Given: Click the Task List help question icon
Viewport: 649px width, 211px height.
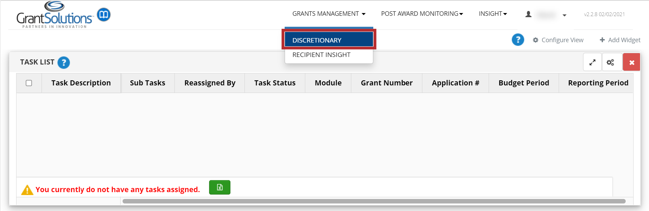Looking at the screenshot, I should [x=64, y=62].
